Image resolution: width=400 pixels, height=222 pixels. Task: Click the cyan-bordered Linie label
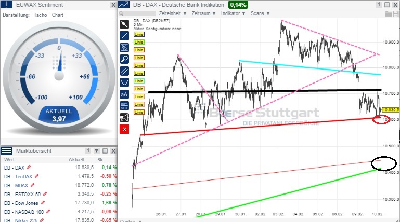pyautogui.click(x=139, y=81)
